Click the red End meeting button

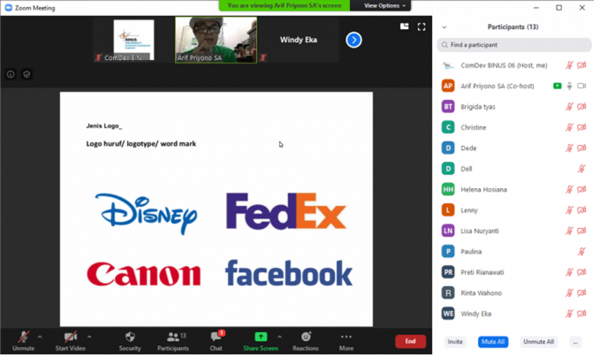click(x=410, y=342)
